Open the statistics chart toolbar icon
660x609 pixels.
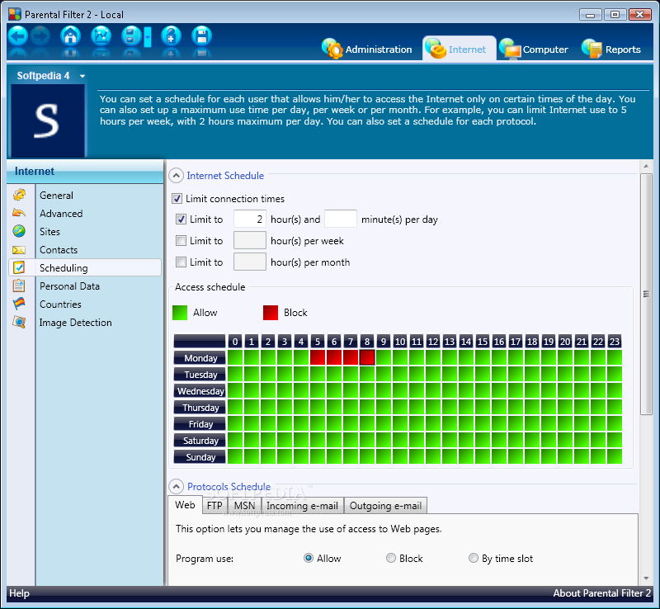tap(101, 36)
